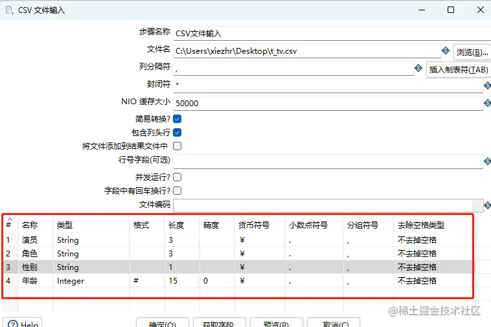Maximize the CSV 文件输入 window

point(451,10)
